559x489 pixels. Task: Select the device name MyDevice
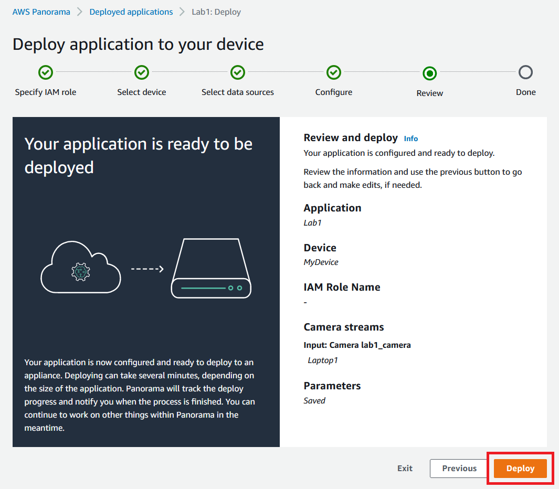click(321, 262)
